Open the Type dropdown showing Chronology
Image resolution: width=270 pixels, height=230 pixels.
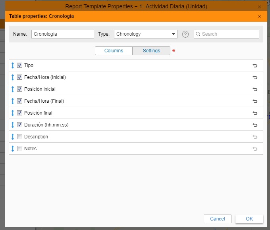(145, 34)
